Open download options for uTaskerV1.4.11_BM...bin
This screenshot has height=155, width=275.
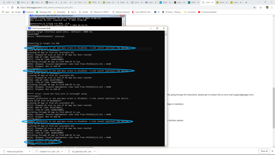pyautogui.click(x=62, y=151)
